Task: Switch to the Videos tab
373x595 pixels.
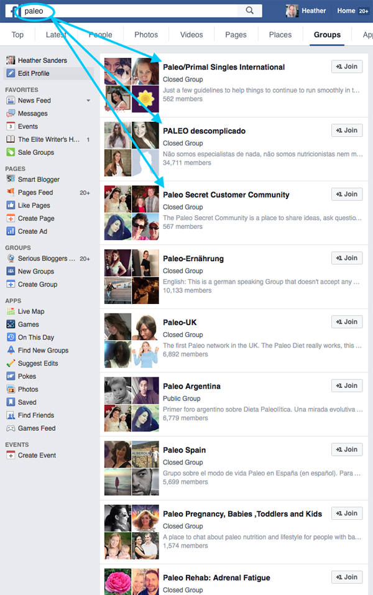Action: (191, 35)
